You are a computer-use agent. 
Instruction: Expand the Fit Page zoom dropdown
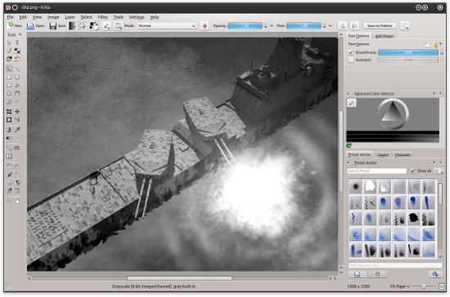click(400, 286)
